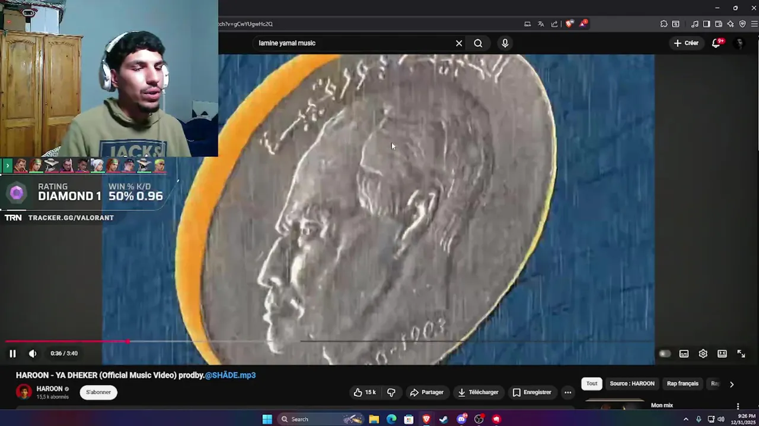Open more actions ellipsis menu
759x426 pixels.
[x=567, y=392]
